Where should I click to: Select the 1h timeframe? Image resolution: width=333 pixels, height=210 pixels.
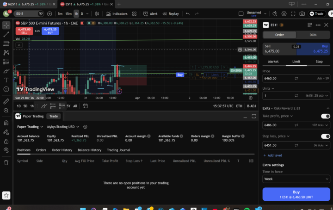(x=76, y=14)
